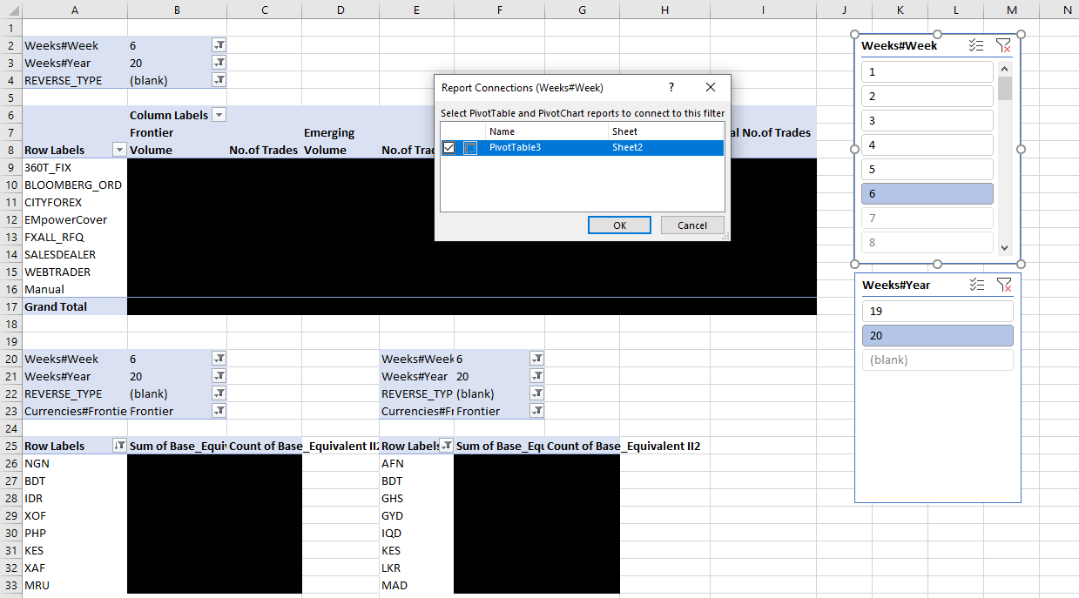Select Grand Total cell
Viewport: 1079px width, 598px height.
[74, 306]
